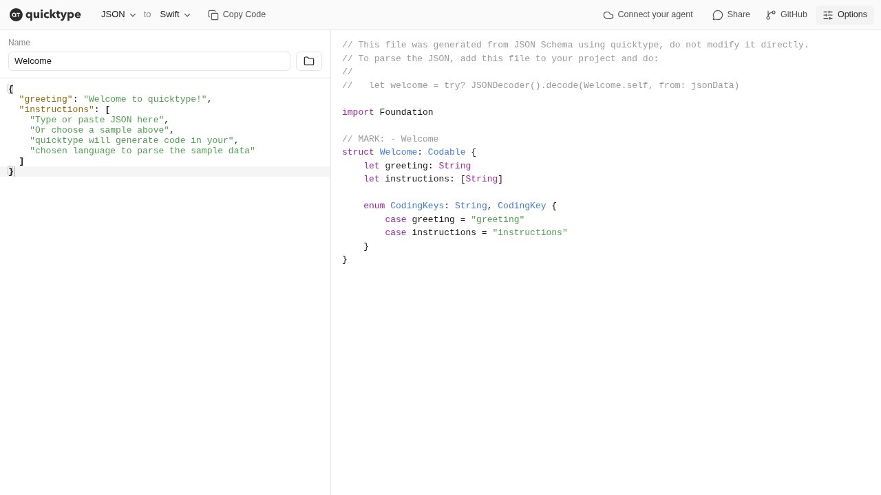
Task: Click the case greeting = "greeting" line
Action: pos(454,219)
